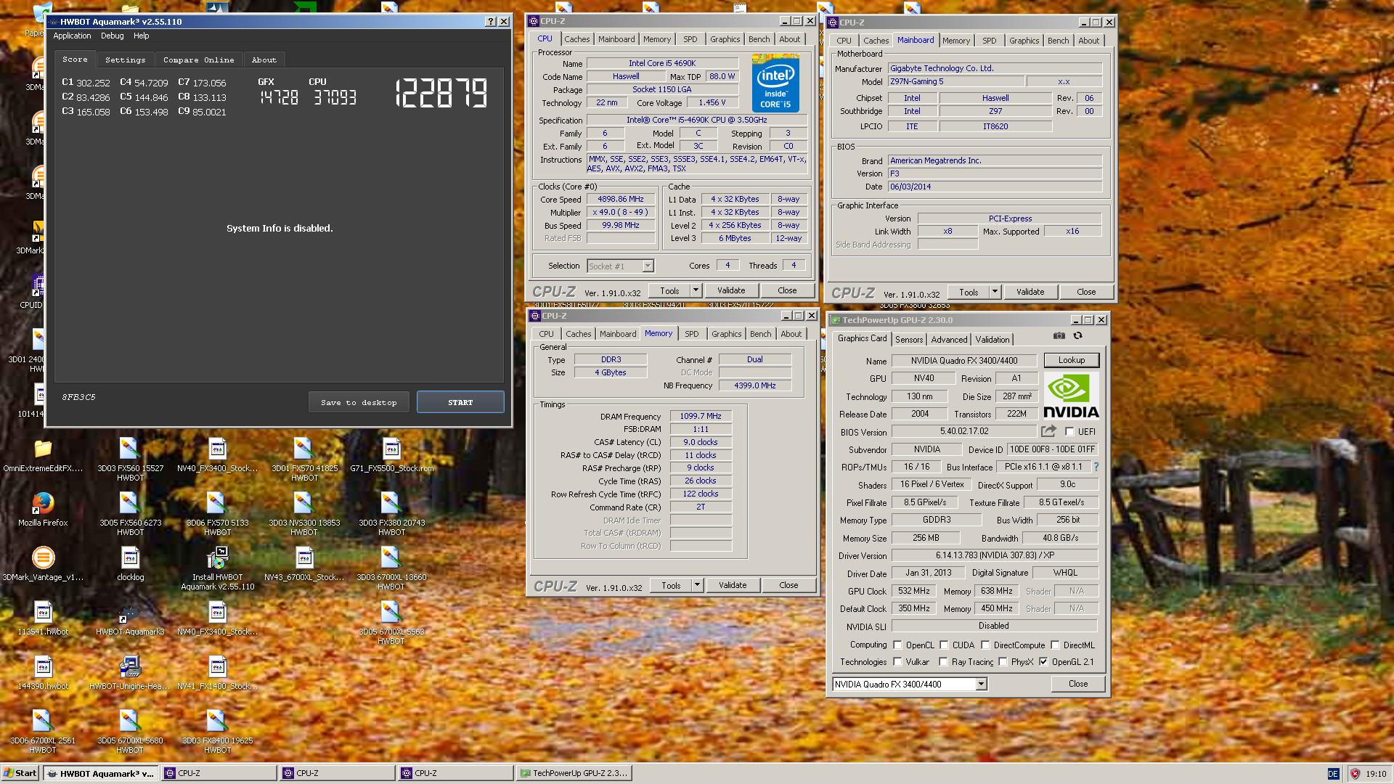Image resolution: width=1394 pixels, height=784 pixels.
Task: Click the GPU-Z screenshot camera icon
Action: pyautogui.click(x=1059, y=335)
